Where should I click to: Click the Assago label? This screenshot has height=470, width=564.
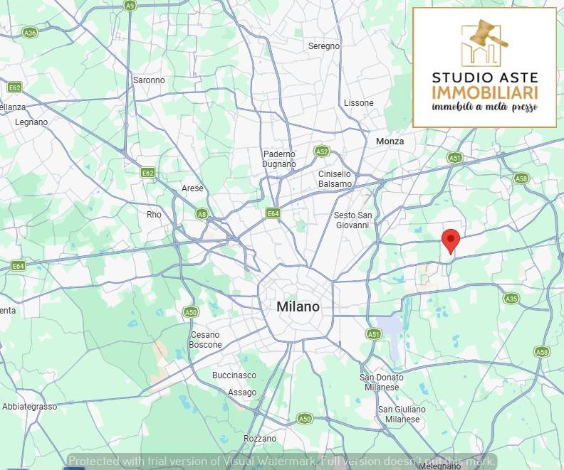coord(242,392)
